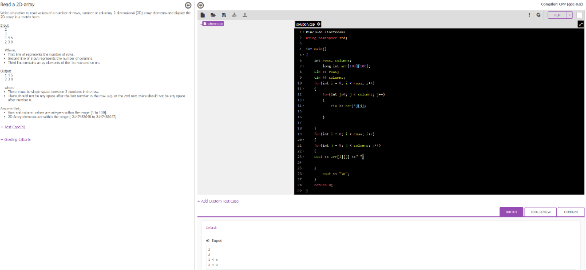Click the upload arrow icon in the toolbar
This screenshot has width=586, height=270.
245,15
